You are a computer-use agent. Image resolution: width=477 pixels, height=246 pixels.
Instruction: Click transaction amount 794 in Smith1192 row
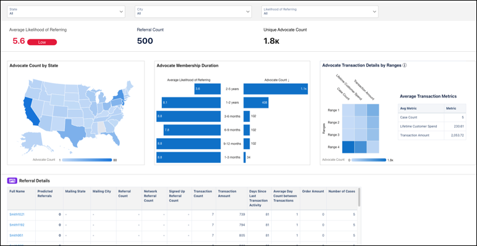tap(242, 225)
